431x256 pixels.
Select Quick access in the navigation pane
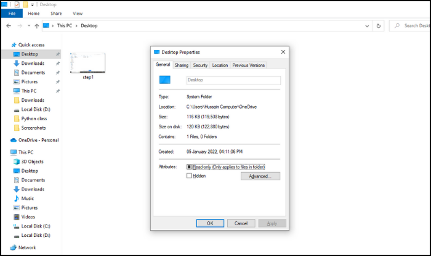[x=31, y=45]
